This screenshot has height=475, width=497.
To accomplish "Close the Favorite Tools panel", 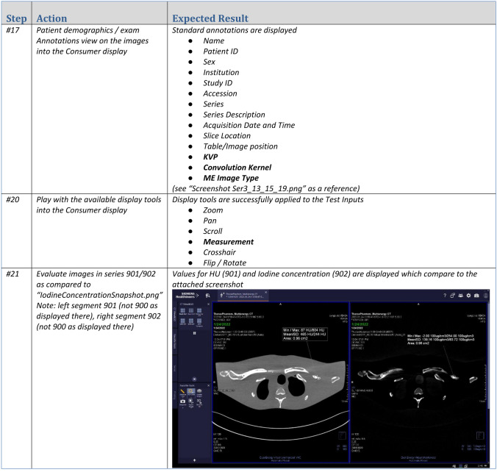I will coord(209,385).
